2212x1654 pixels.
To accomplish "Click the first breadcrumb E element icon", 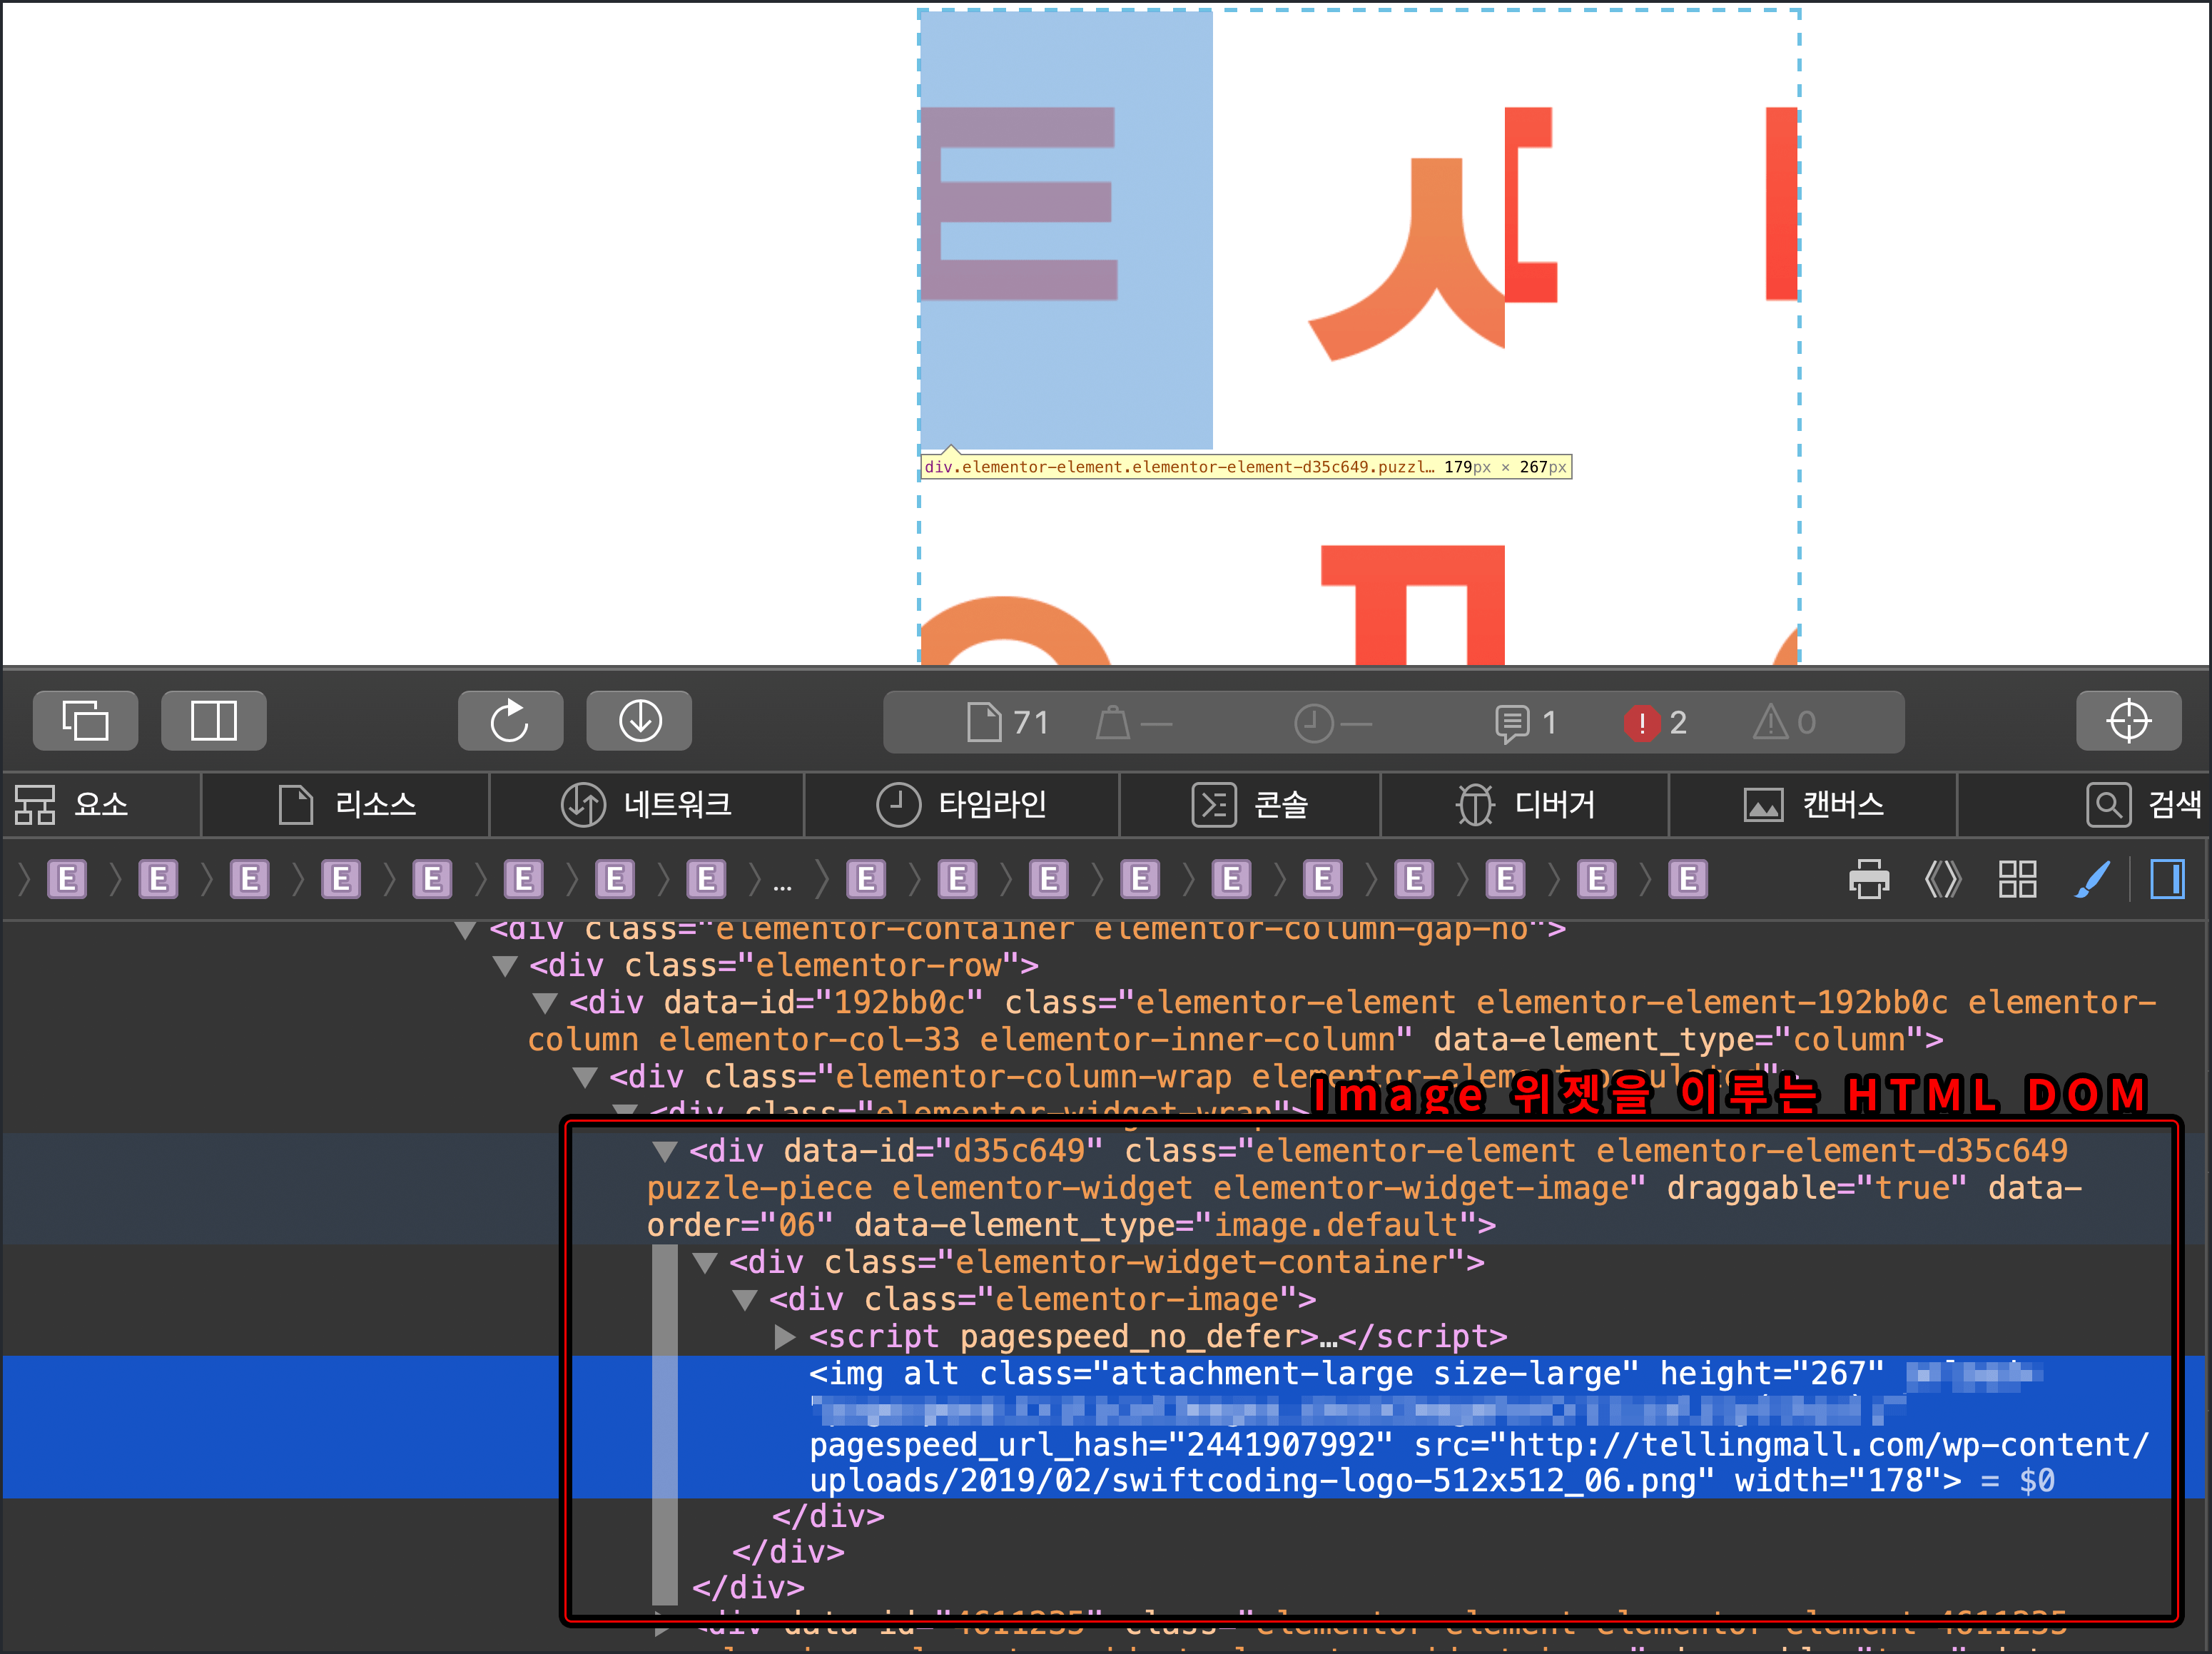I will [67, 880].
